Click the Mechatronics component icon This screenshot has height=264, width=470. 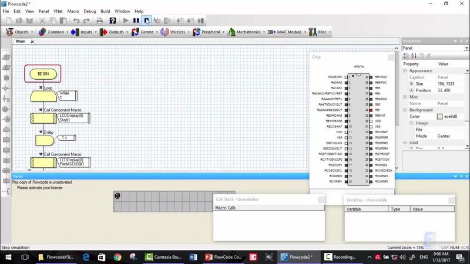231,32
